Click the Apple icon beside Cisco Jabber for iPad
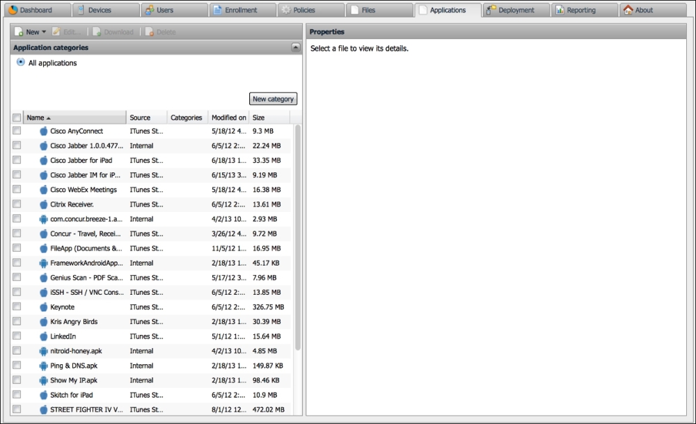 point(43,161)
